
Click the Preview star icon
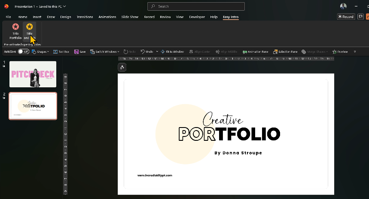pos(335,51)
